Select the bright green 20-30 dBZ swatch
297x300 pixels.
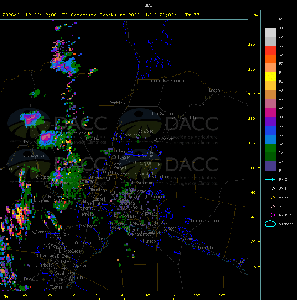pyautogui.click(x=270, y=148)
